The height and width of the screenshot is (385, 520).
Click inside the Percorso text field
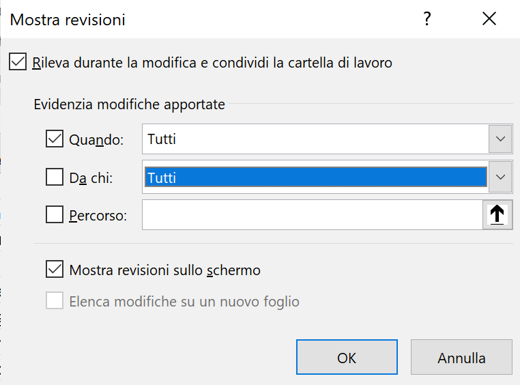pyautogui.click(x=313, y=214)
